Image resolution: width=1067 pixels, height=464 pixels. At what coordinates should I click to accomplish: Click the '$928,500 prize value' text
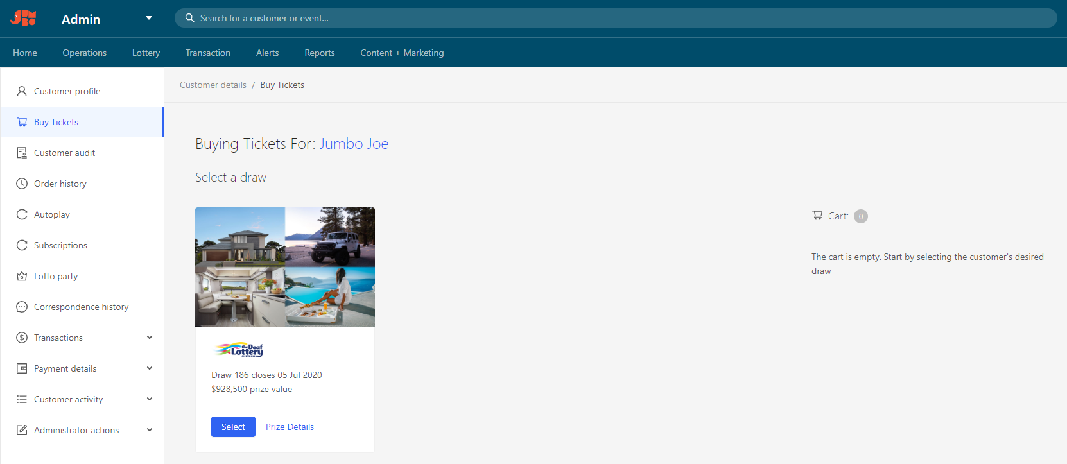(x=252, y=389)
